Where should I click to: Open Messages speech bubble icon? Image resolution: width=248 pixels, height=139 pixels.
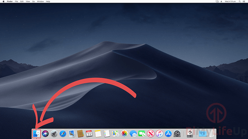tap(133, 134)
